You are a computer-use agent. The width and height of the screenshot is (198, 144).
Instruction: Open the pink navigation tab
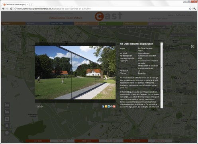point(160,23)
